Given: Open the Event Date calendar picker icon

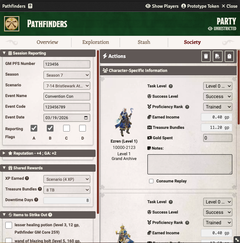Looking at the screenshot, I should pos(86,117).
